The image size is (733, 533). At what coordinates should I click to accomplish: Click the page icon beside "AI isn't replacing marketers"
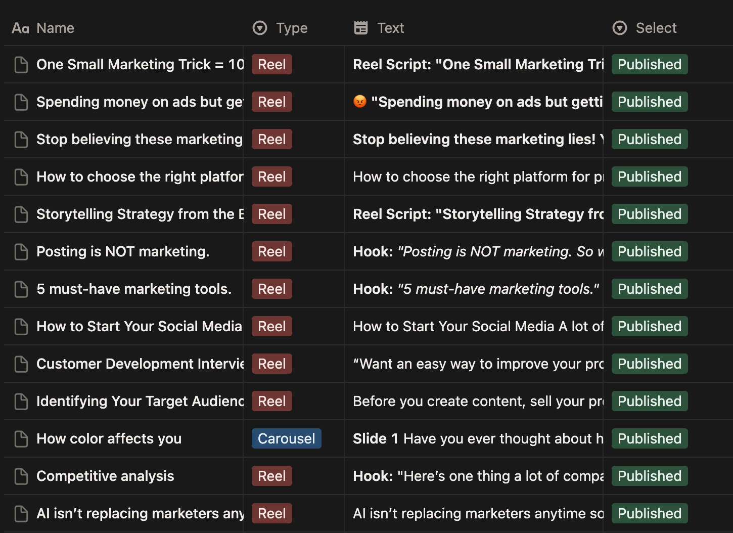(x=21, y=513)
